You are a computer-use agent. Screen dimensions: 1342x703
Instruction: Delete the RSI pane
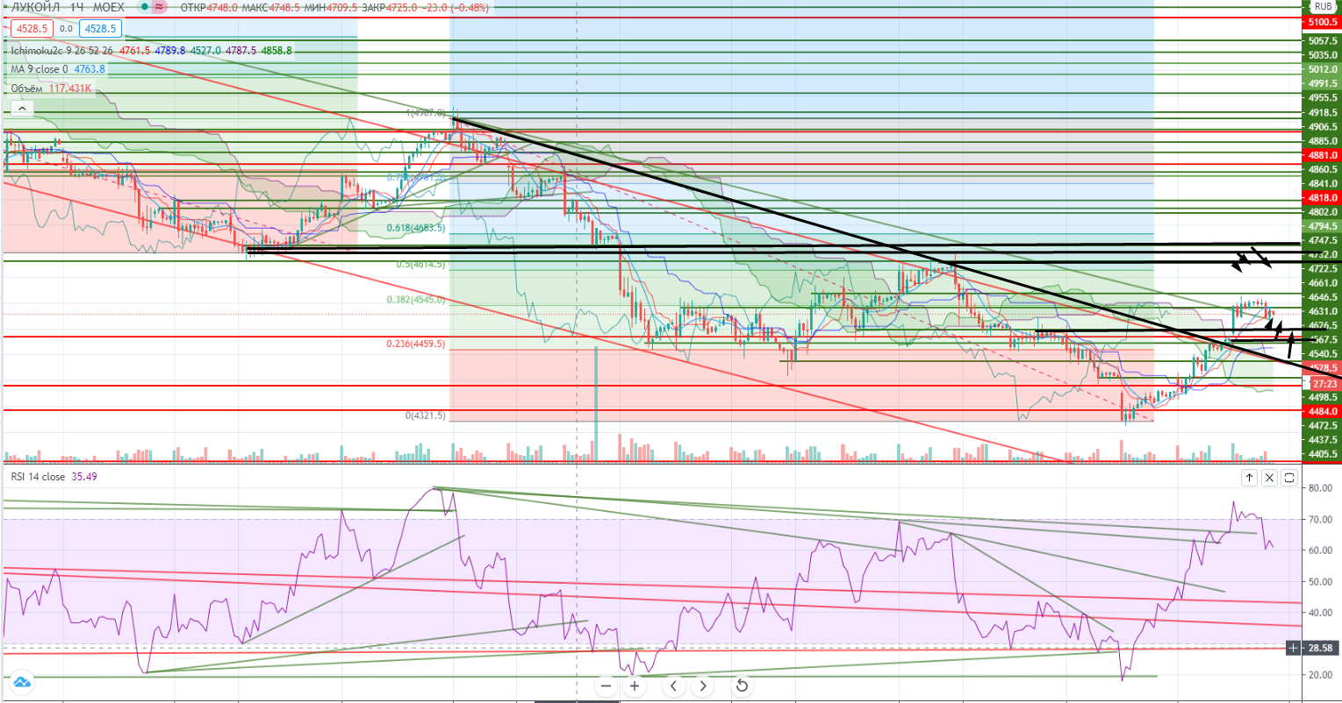pyautogui.click(x=1269, y=478)
